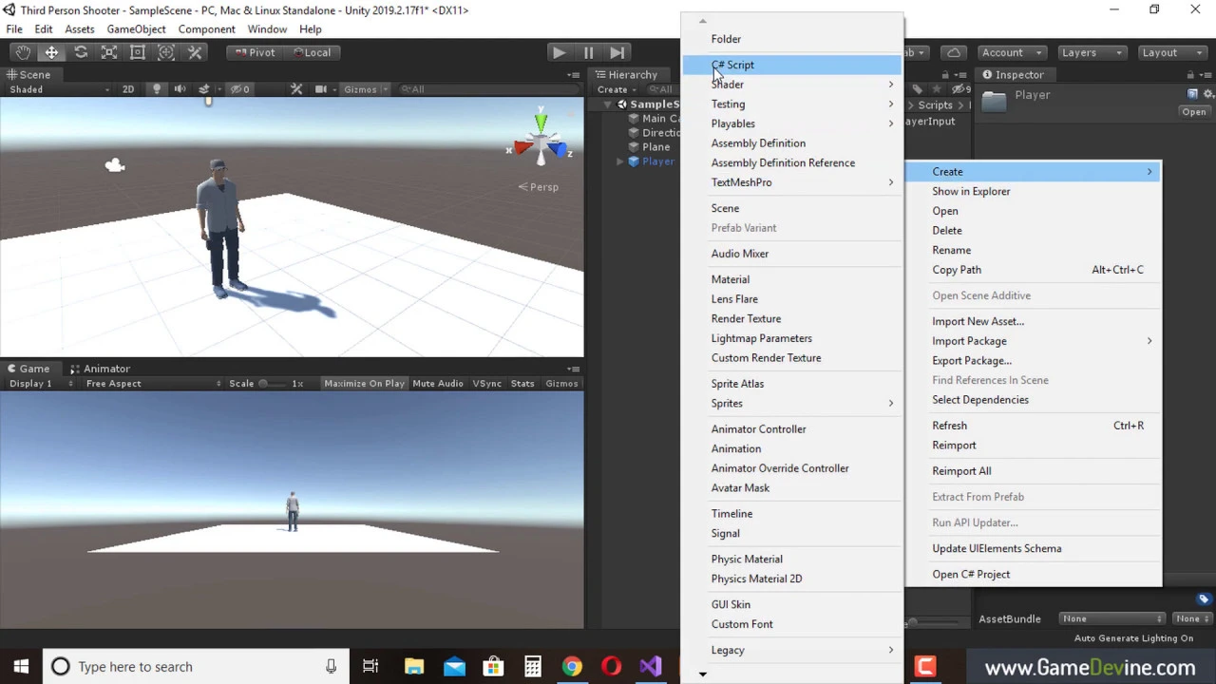This screenshot has height=684, width=1216.
Task: Click the Play button to start the game
Action: click(559, 52)
